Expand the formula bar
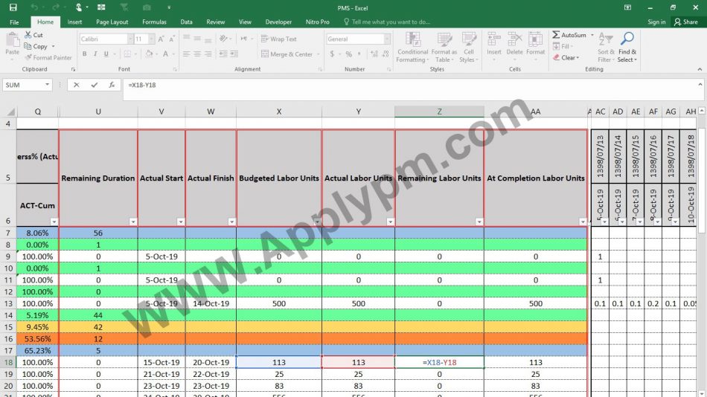The height and width of the screenshot is (397, 707). point(700,84)
